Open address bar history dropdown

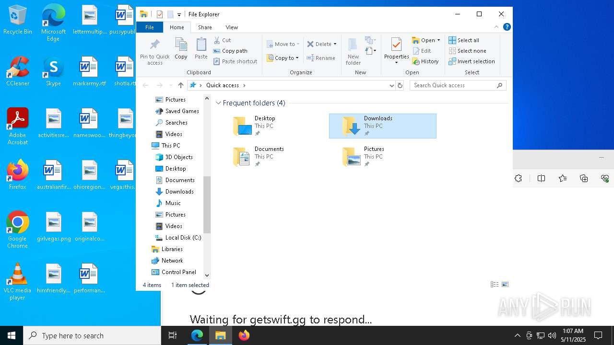point(392,85)
